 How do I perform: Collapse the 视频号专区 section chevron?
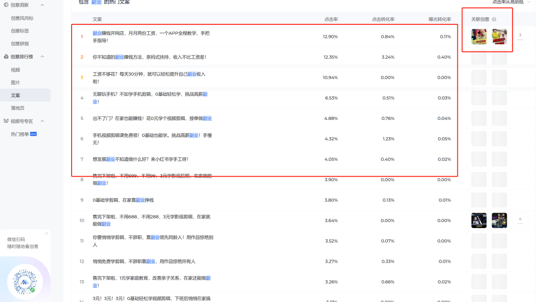tap(42, 121)
